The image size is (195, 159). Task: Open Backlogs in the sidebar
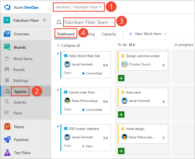click(21, 80)
